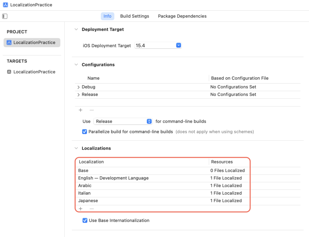This screenshot has width=309, height=237.
Task: Remove a localization using the minus icon
Action: click(91, 208)
